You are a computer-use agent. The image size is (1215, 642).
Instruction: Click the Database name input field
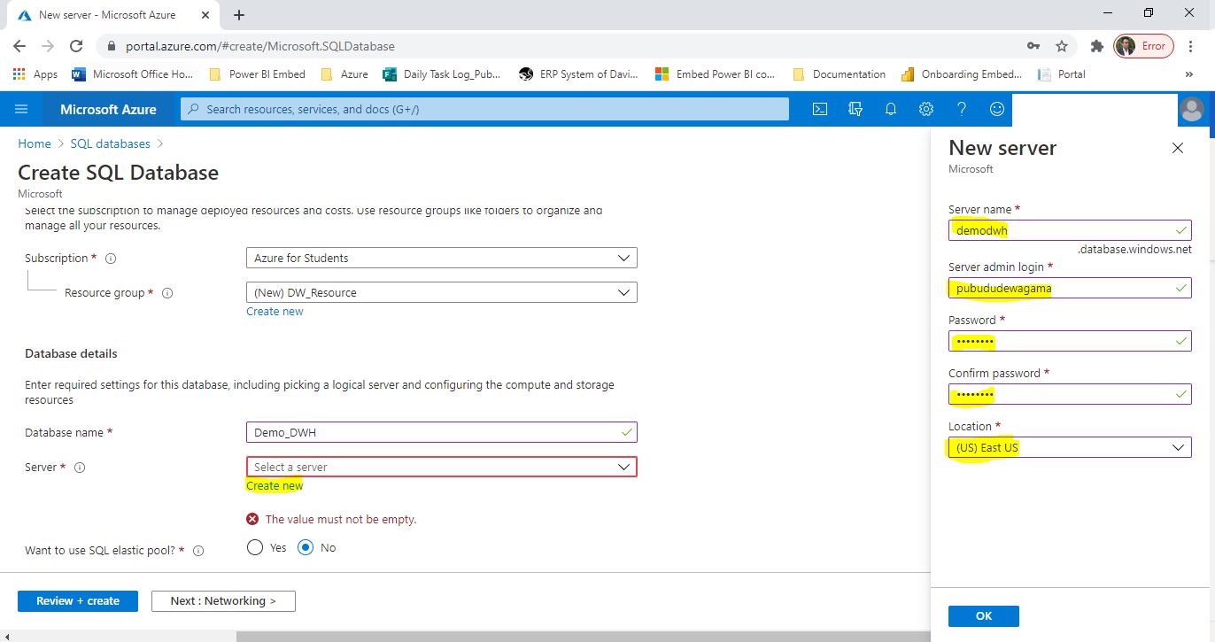click(x=441, y=432)
